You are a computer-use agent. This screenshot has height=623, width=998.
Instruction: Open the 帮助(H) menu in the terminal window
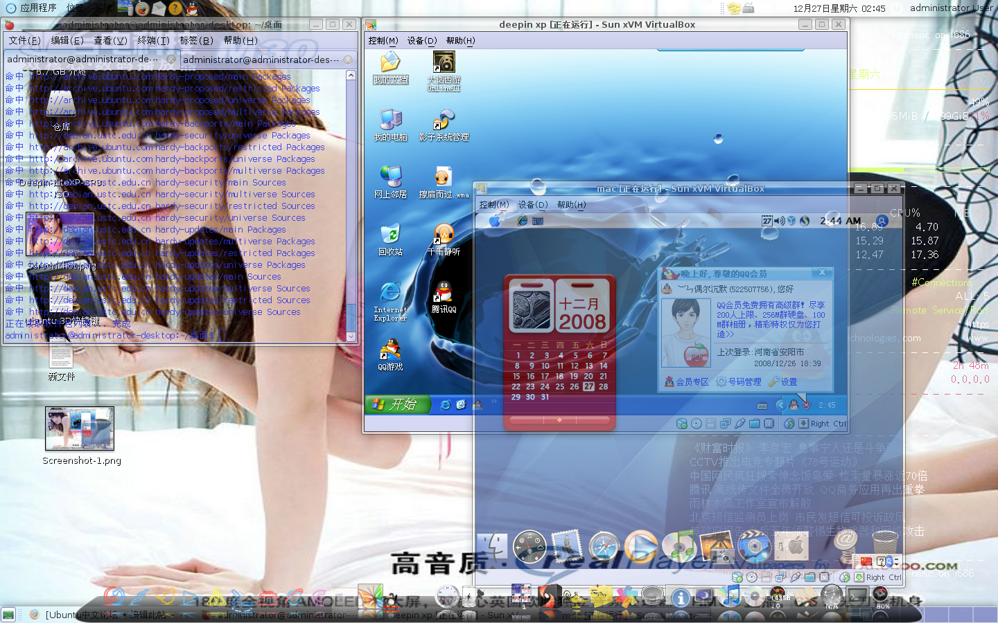tap(240, 41)
